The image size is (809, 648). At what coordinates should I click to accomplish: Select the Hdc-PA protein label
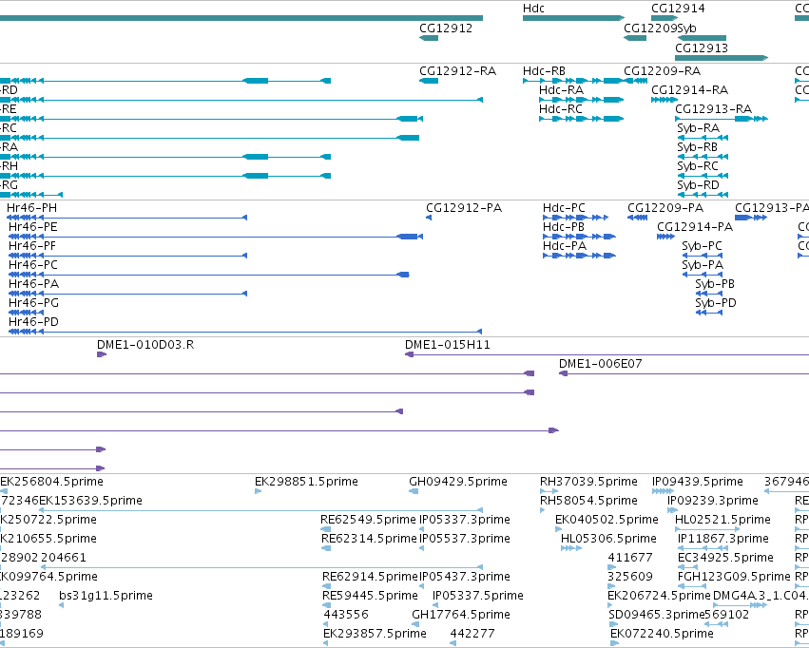pos(565,246)
